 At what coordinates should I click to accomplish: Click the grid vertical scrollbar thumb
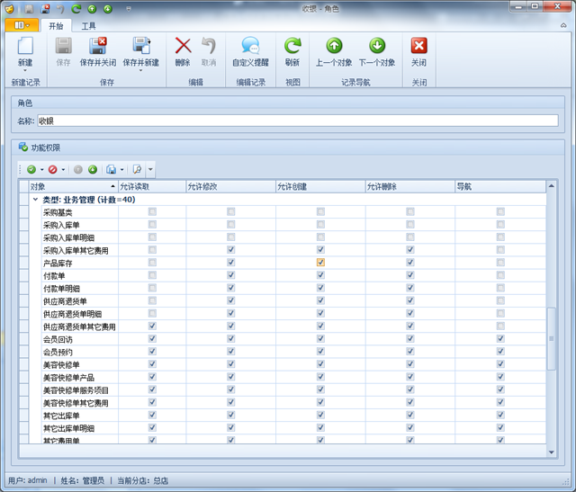(552, 338)
